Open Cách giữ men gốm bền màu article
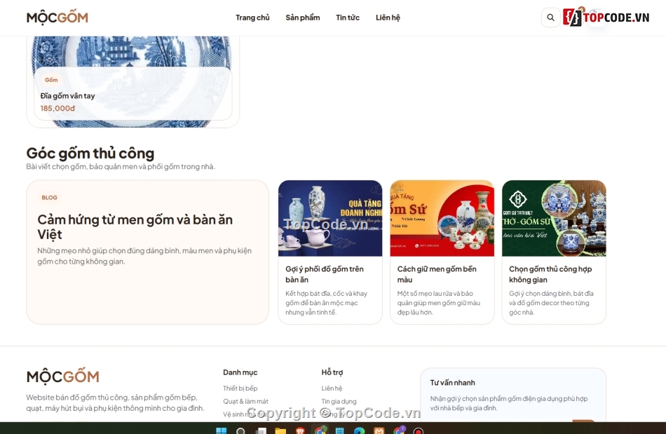 [x=437, y=274]
